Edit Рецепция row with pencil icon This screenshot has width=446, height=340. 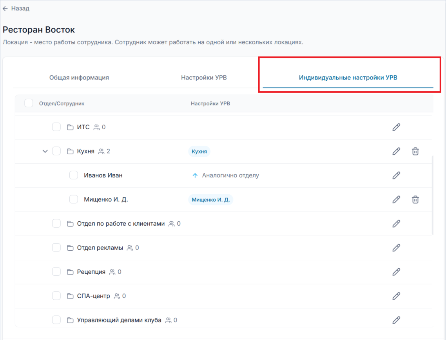[x=396, y=272]
